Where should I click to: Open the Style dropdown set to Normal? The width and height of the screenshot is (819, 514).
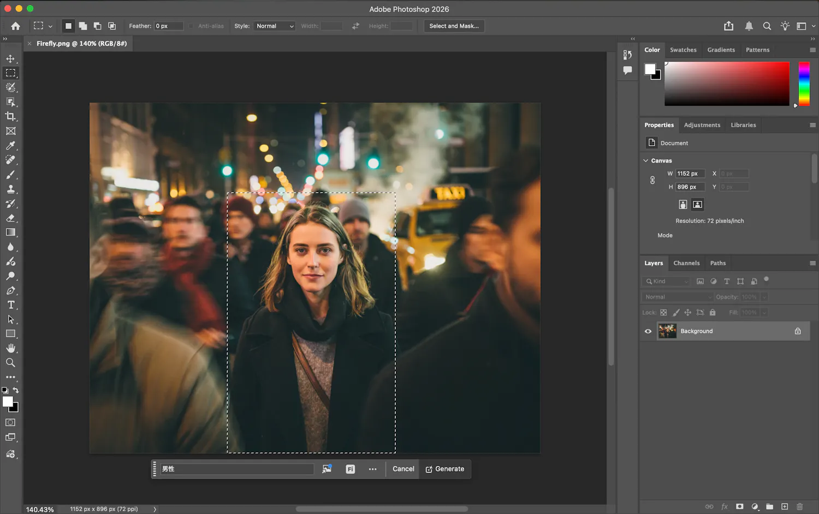[x=275, y=26]
